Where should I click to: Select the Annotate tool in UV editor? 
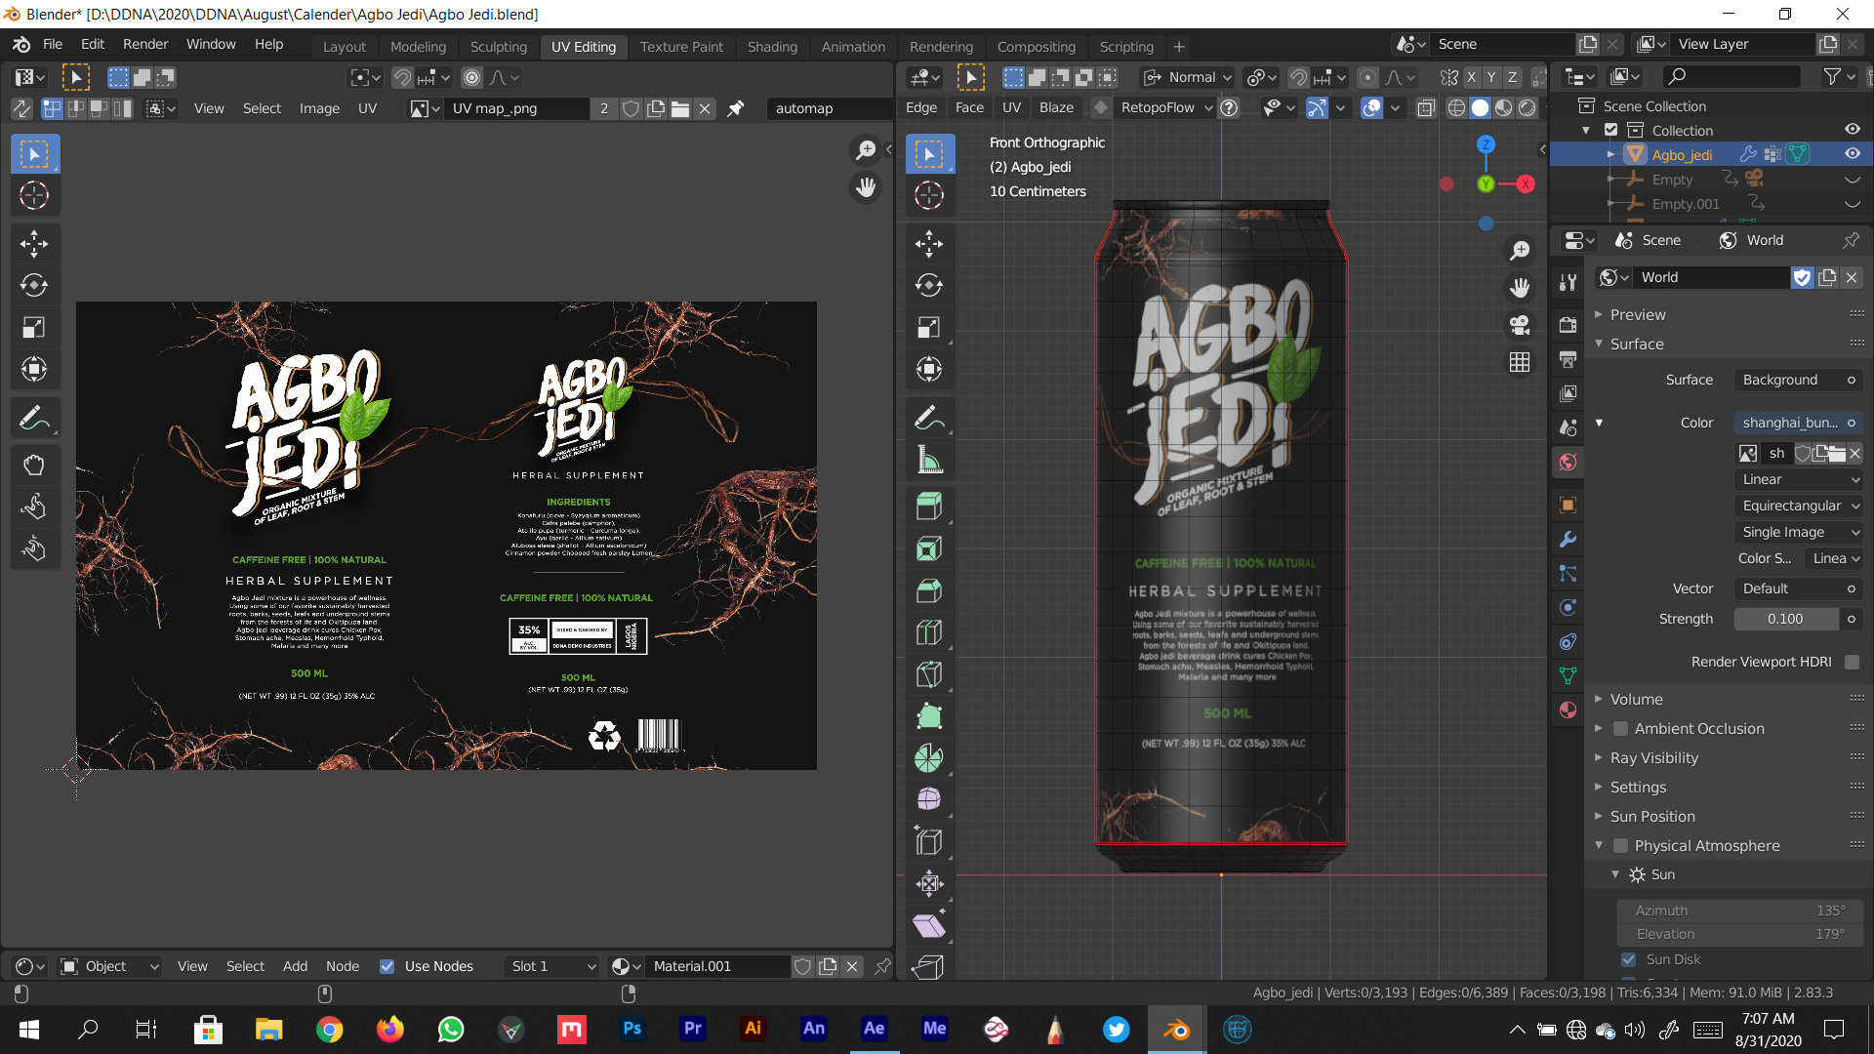click(34, 419)
